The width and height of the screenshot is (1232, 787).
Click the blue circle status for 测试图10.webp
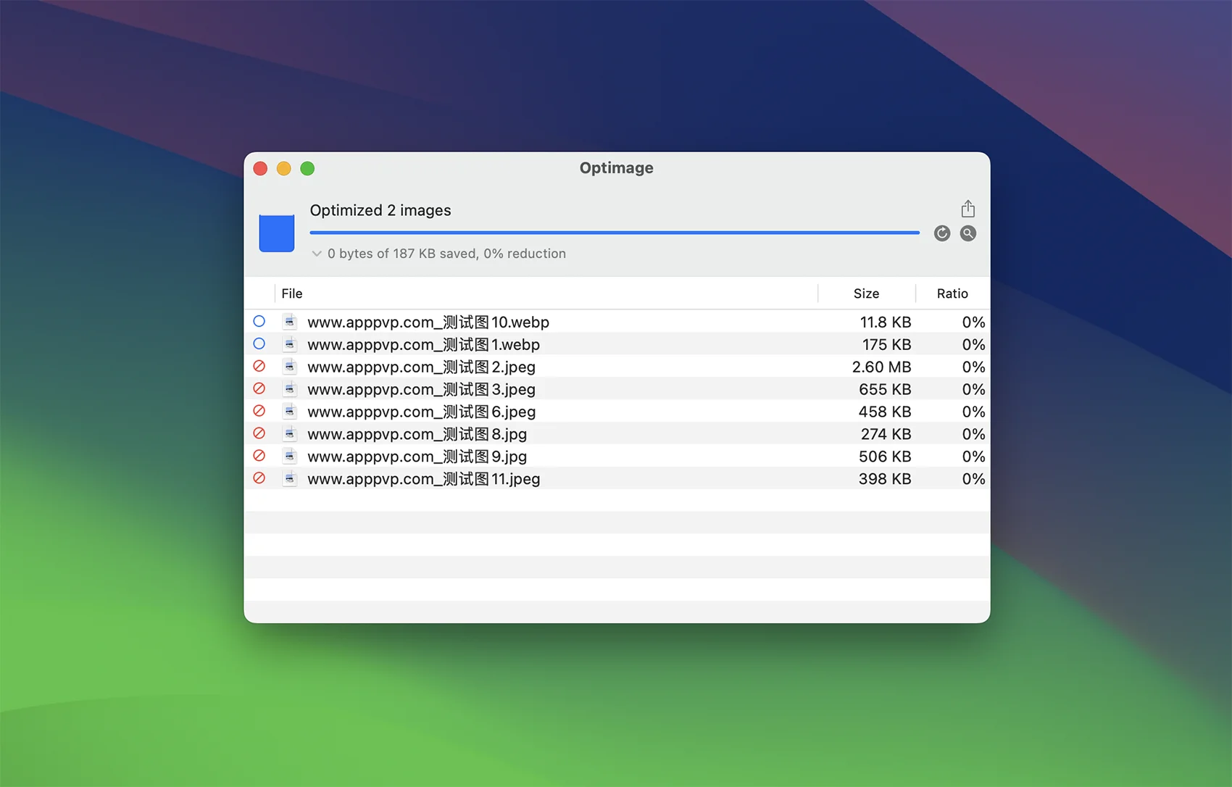click(x=259, y=321)
